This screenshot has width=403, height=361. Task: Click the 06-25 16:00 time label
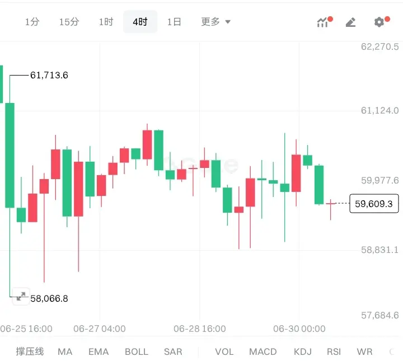tap(26, 329)
